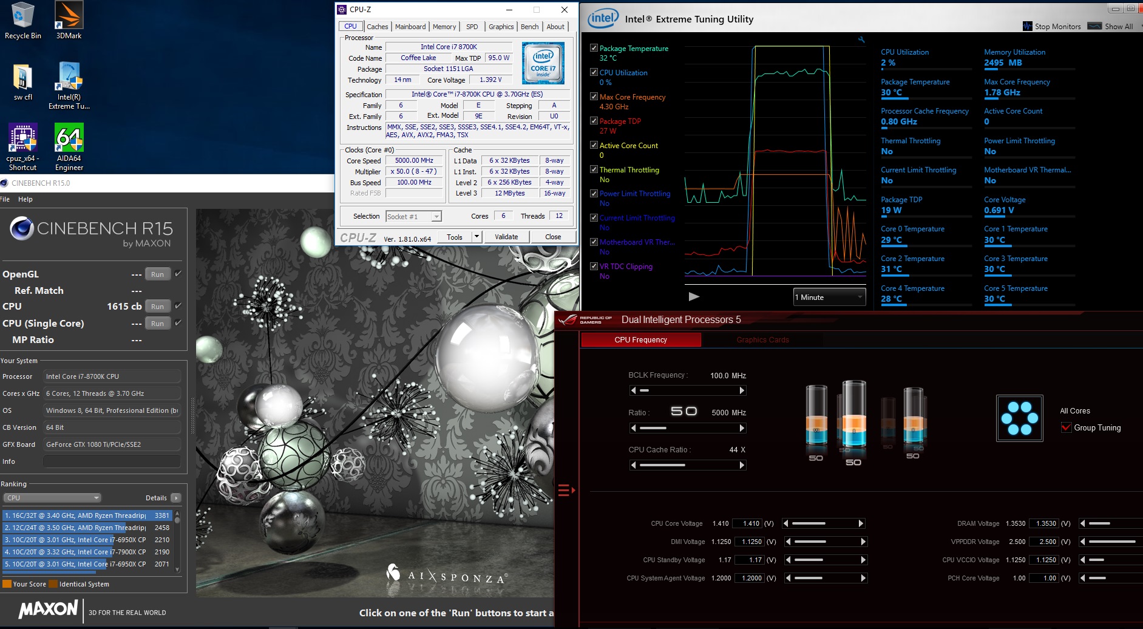Toggle CPU Utilization monitor checkbox

[x=594, y=72]
